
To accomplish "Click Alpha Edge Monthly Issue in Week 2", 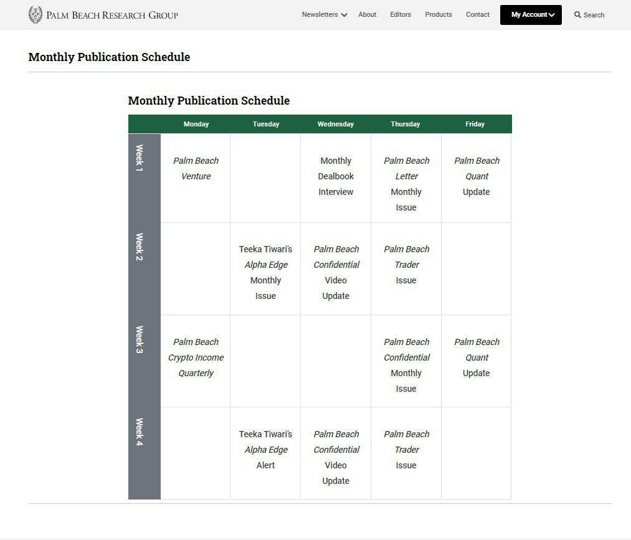I will 265,272.
